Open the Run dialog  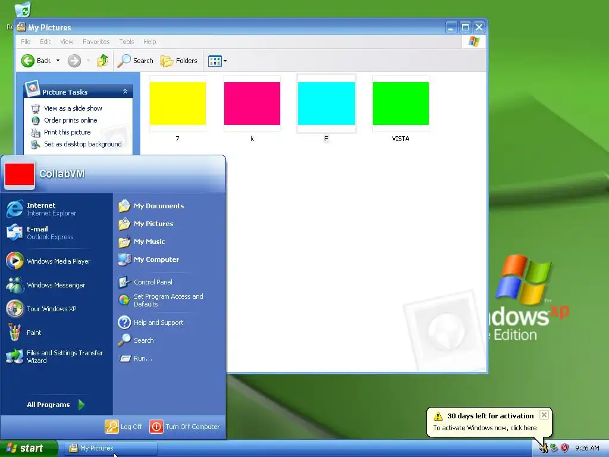point(135,358)
